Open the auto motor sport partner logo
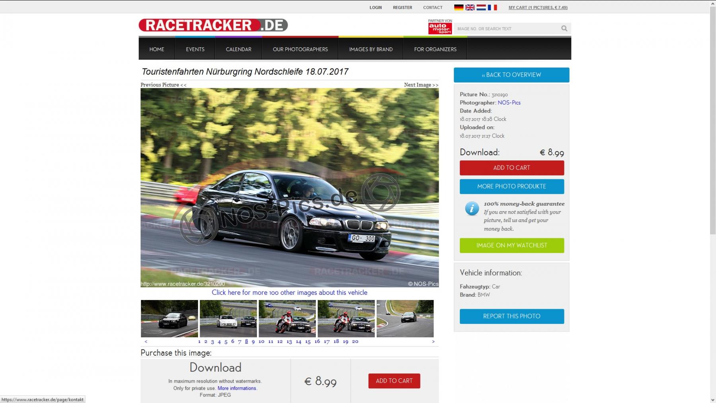 [440, 28]
